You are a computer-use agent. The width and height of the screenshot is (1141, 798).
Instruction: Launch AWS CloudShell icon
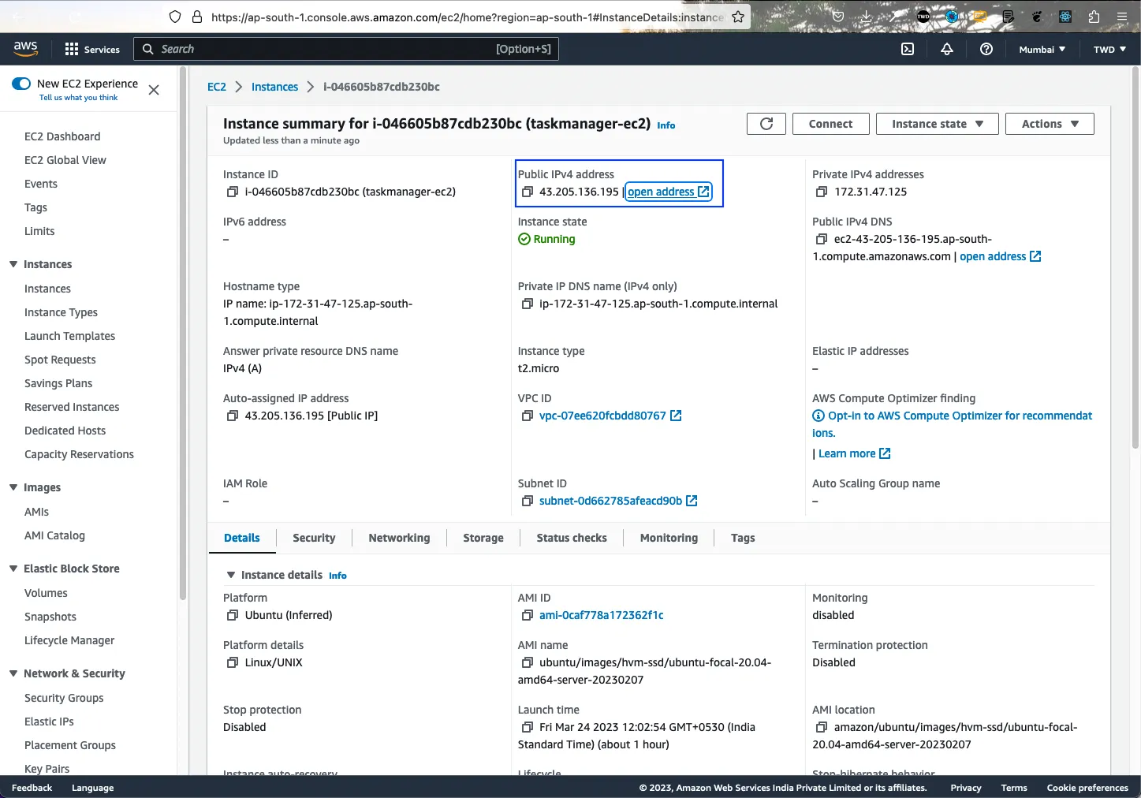(x=908, y=49)
